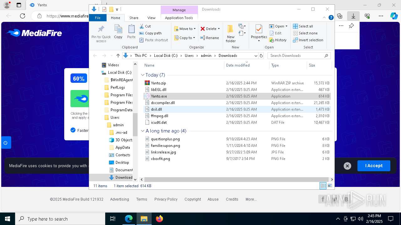Select Local Disk (C:) in the tree
Screen dimensions: 401x225
click(x=119, y=72)
